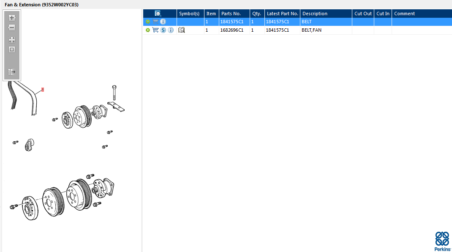Click the Cut Out column header

pyautogui.click(x=363, y=14)
